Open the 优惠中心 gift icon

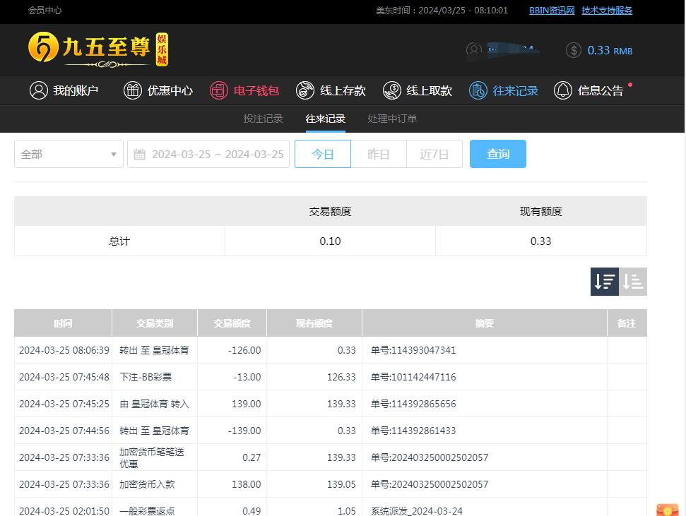133,90
